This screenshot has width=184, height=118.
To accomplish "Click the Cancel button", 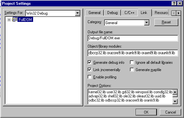I will coord(170,112).
